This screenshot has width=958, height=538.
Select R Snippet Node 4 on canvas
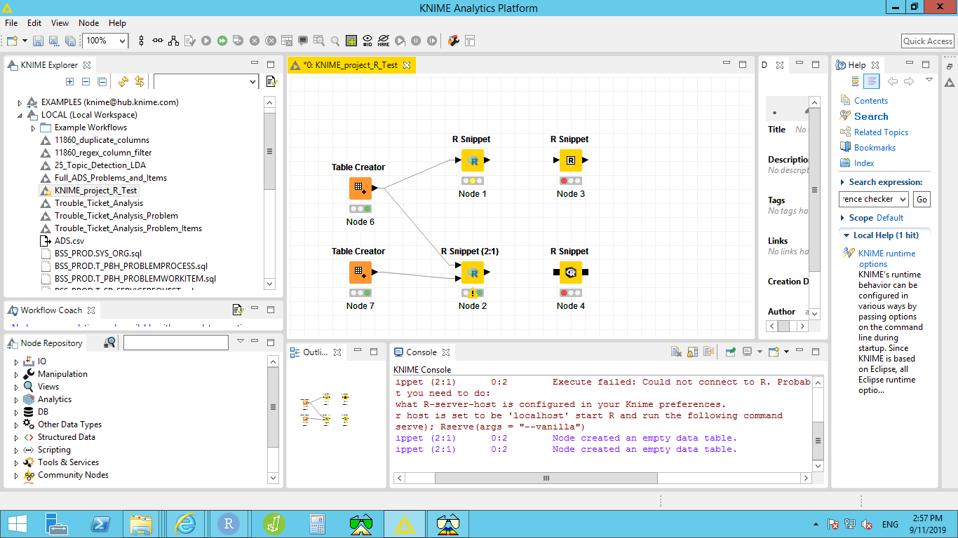tap(571, 273)
